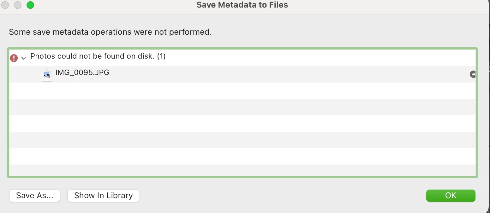This screenshot has height=213, width=490.
Task: Select the IMG_0095.JPG filename
Action: (x=82, y=72)
